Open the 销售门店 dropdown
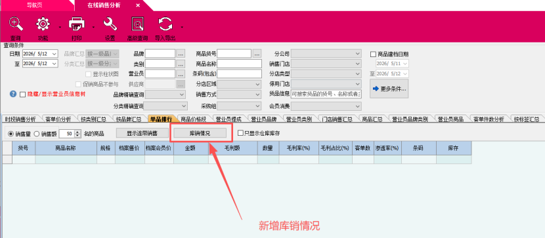This screenshot has height=238, width=545. 358,64
